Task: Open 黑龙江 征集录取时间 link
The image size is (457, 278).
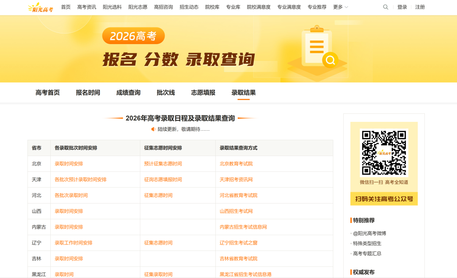Action: tap(158, 274)
